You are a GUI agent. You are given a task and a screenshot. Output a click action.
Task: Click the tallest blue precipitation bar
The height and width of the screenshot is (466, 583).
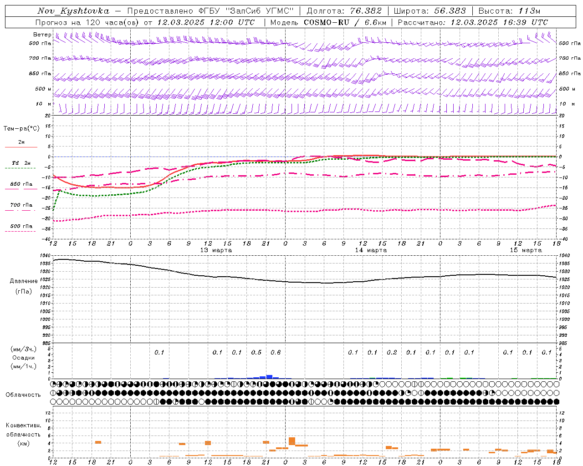pos(269,377)
